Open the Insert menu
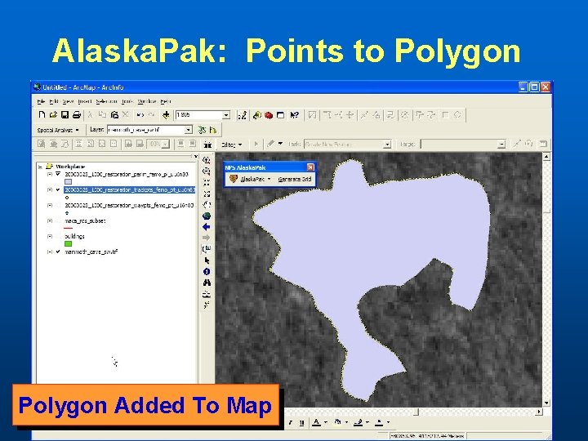The width and height of the screenshot is (588, 441). click(x=85, y=101)
